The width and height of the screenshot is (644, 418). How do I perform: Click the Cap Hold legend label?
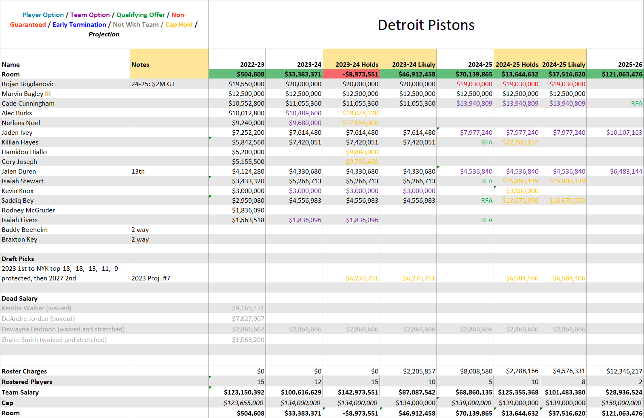tap(179, 24)
